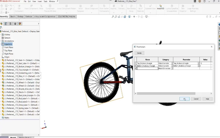Click the Parameters dialog horizontal scrollbar
The image size is (220, 138).
pyautogui.click(x=166, y=93)
